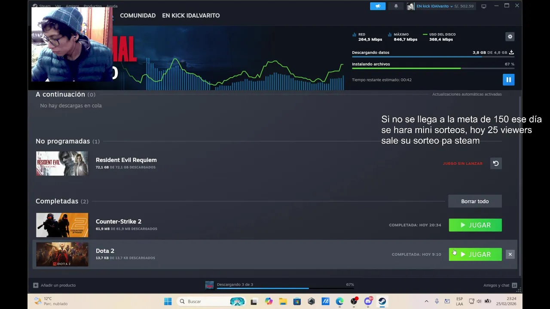
Task: Click the Descargando 3 de 3 progress bar
Action: [x=285, y=288]
